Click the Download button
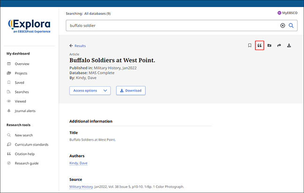The image size is (304, 193). [x=131, y=91]
